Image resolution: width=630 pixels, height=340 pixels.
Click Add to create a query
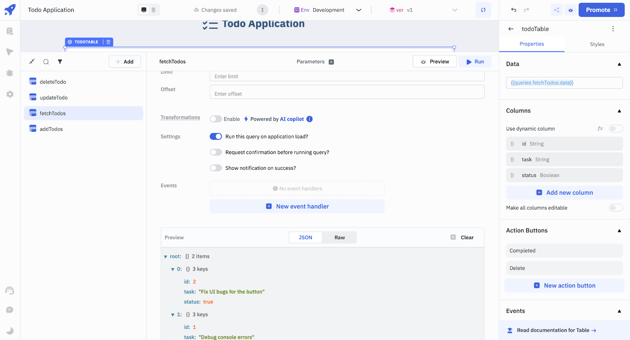coord(125,62)
